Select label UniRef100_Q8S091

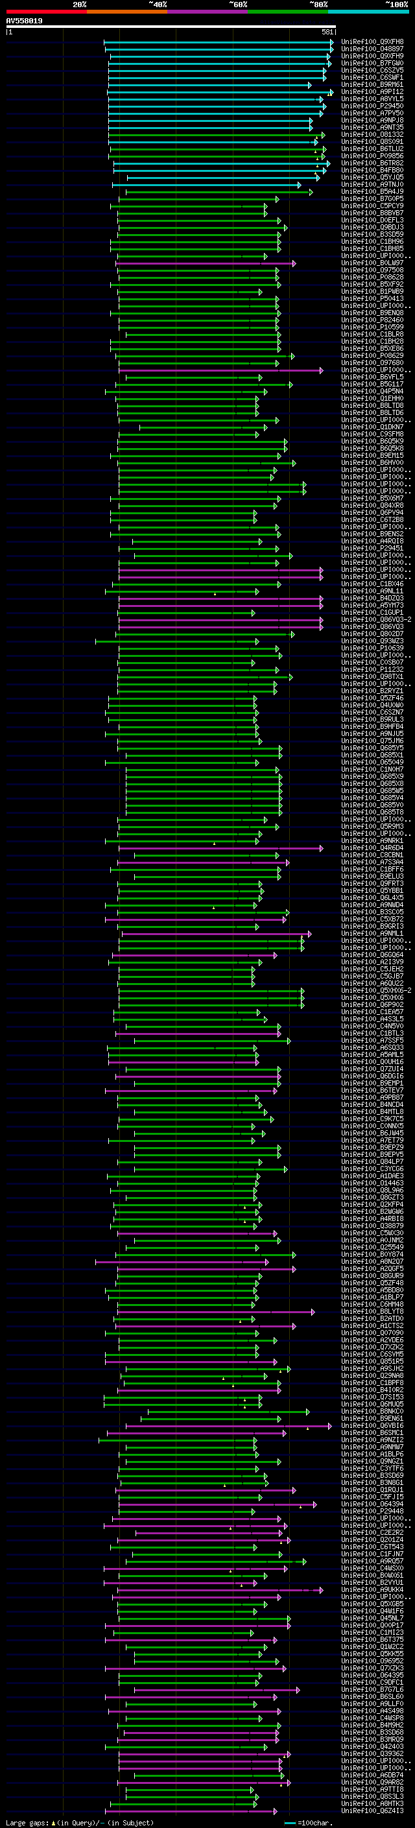pyautogui.click(x=372, y=142)
